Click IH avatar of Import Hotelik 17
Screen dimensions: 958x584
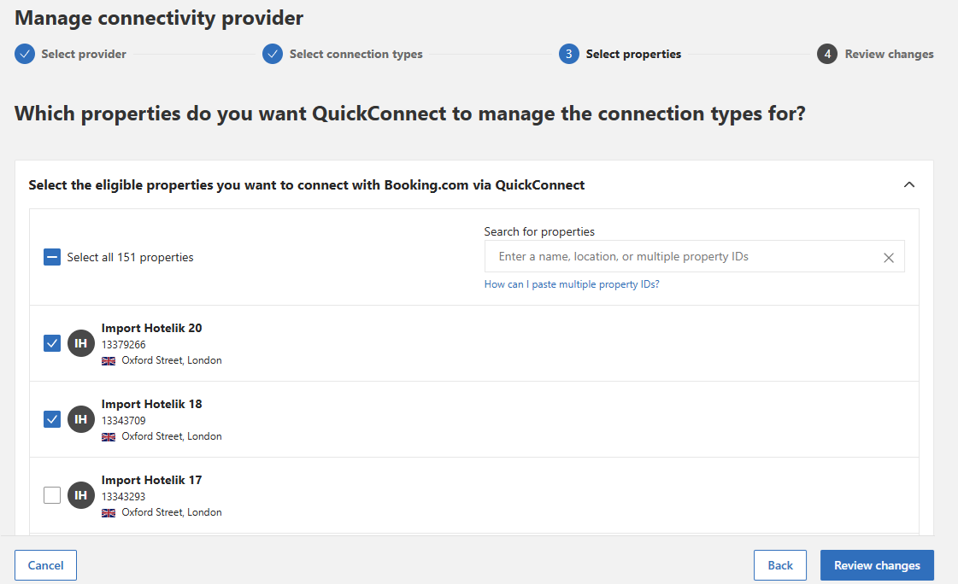(81, 495)
